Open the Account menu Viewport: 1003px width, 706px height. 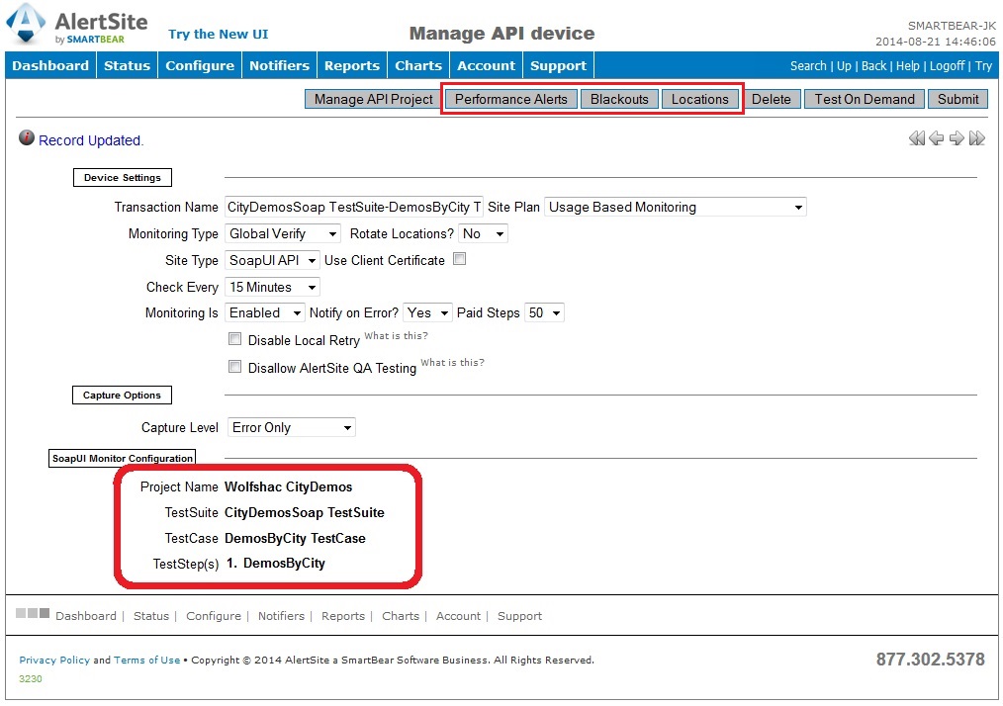coord(486,65)
